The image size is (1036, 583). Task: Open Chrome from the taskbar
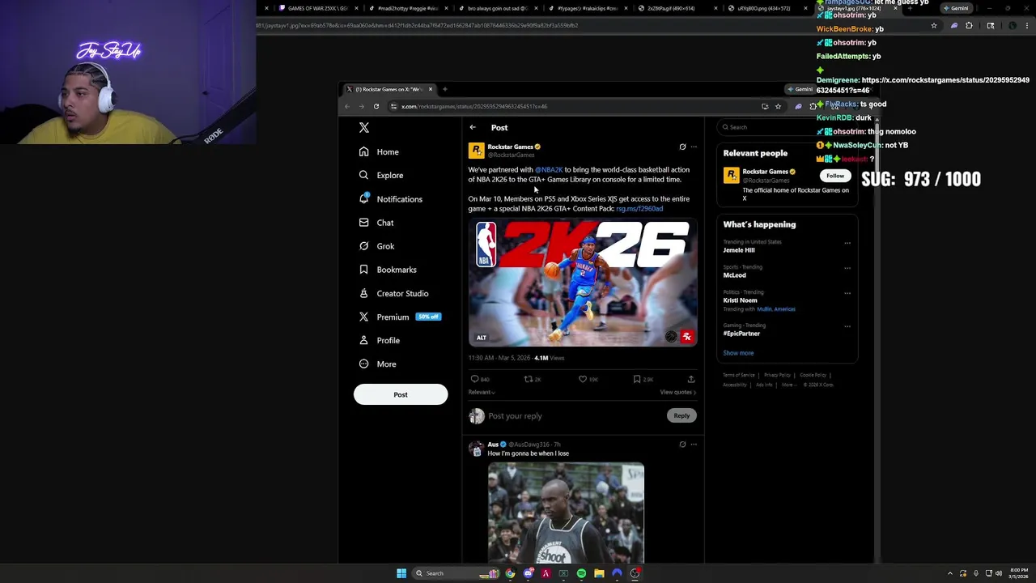[x=510, y=573]
